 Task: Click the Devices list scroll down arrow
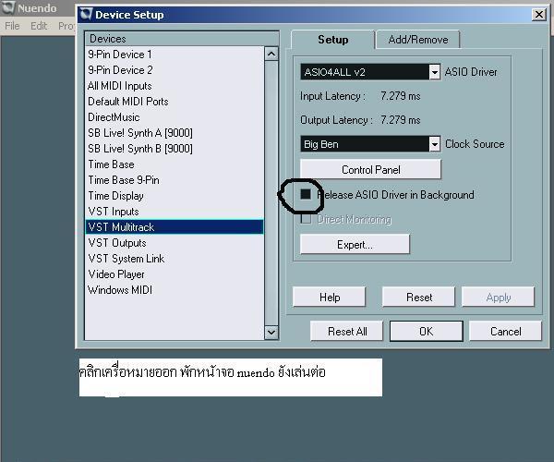click(271, 333)
